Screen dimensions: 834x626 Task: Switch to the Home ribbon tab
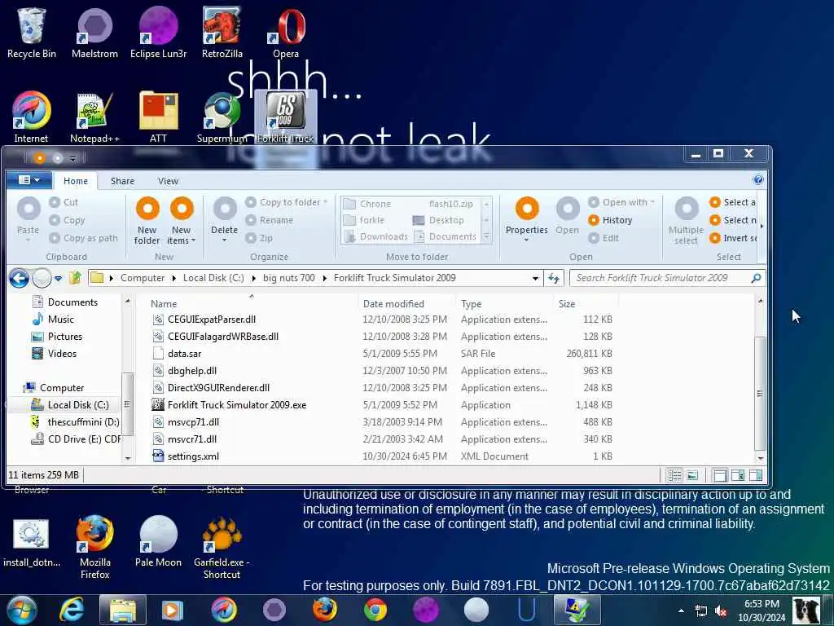pos(76,181)
